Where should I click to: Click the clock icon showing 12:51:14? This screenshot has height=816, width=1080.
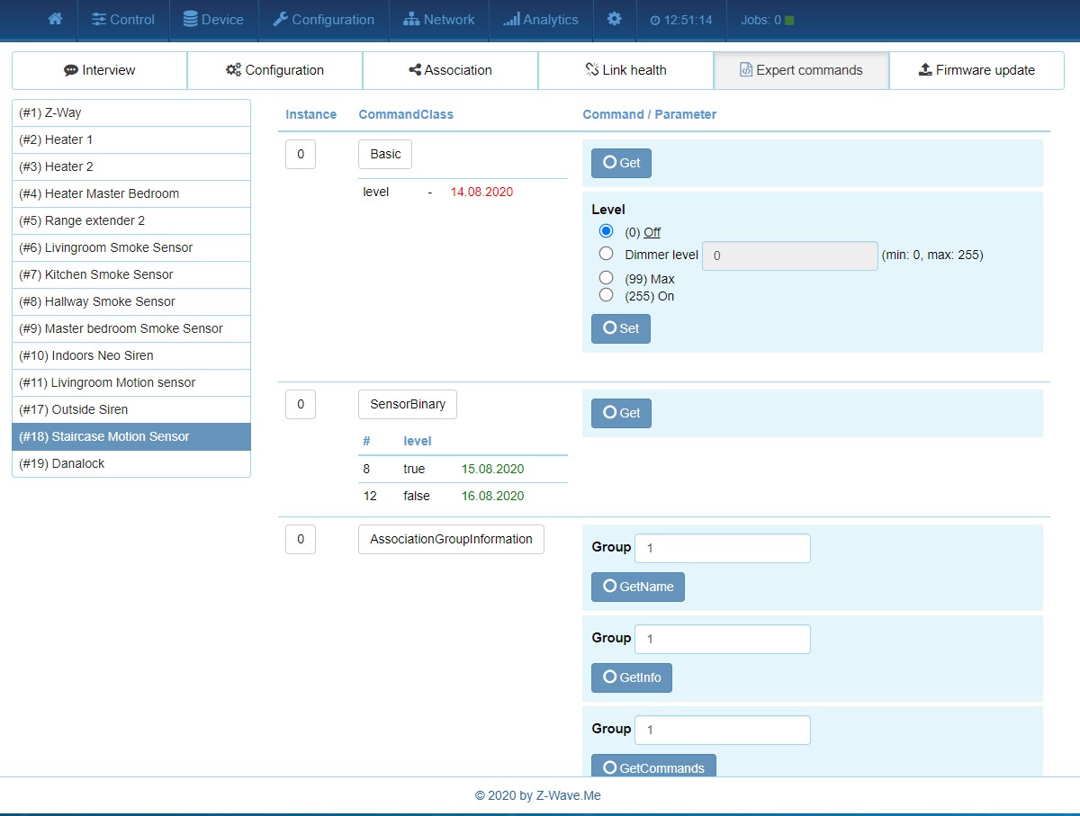[654, 20]
